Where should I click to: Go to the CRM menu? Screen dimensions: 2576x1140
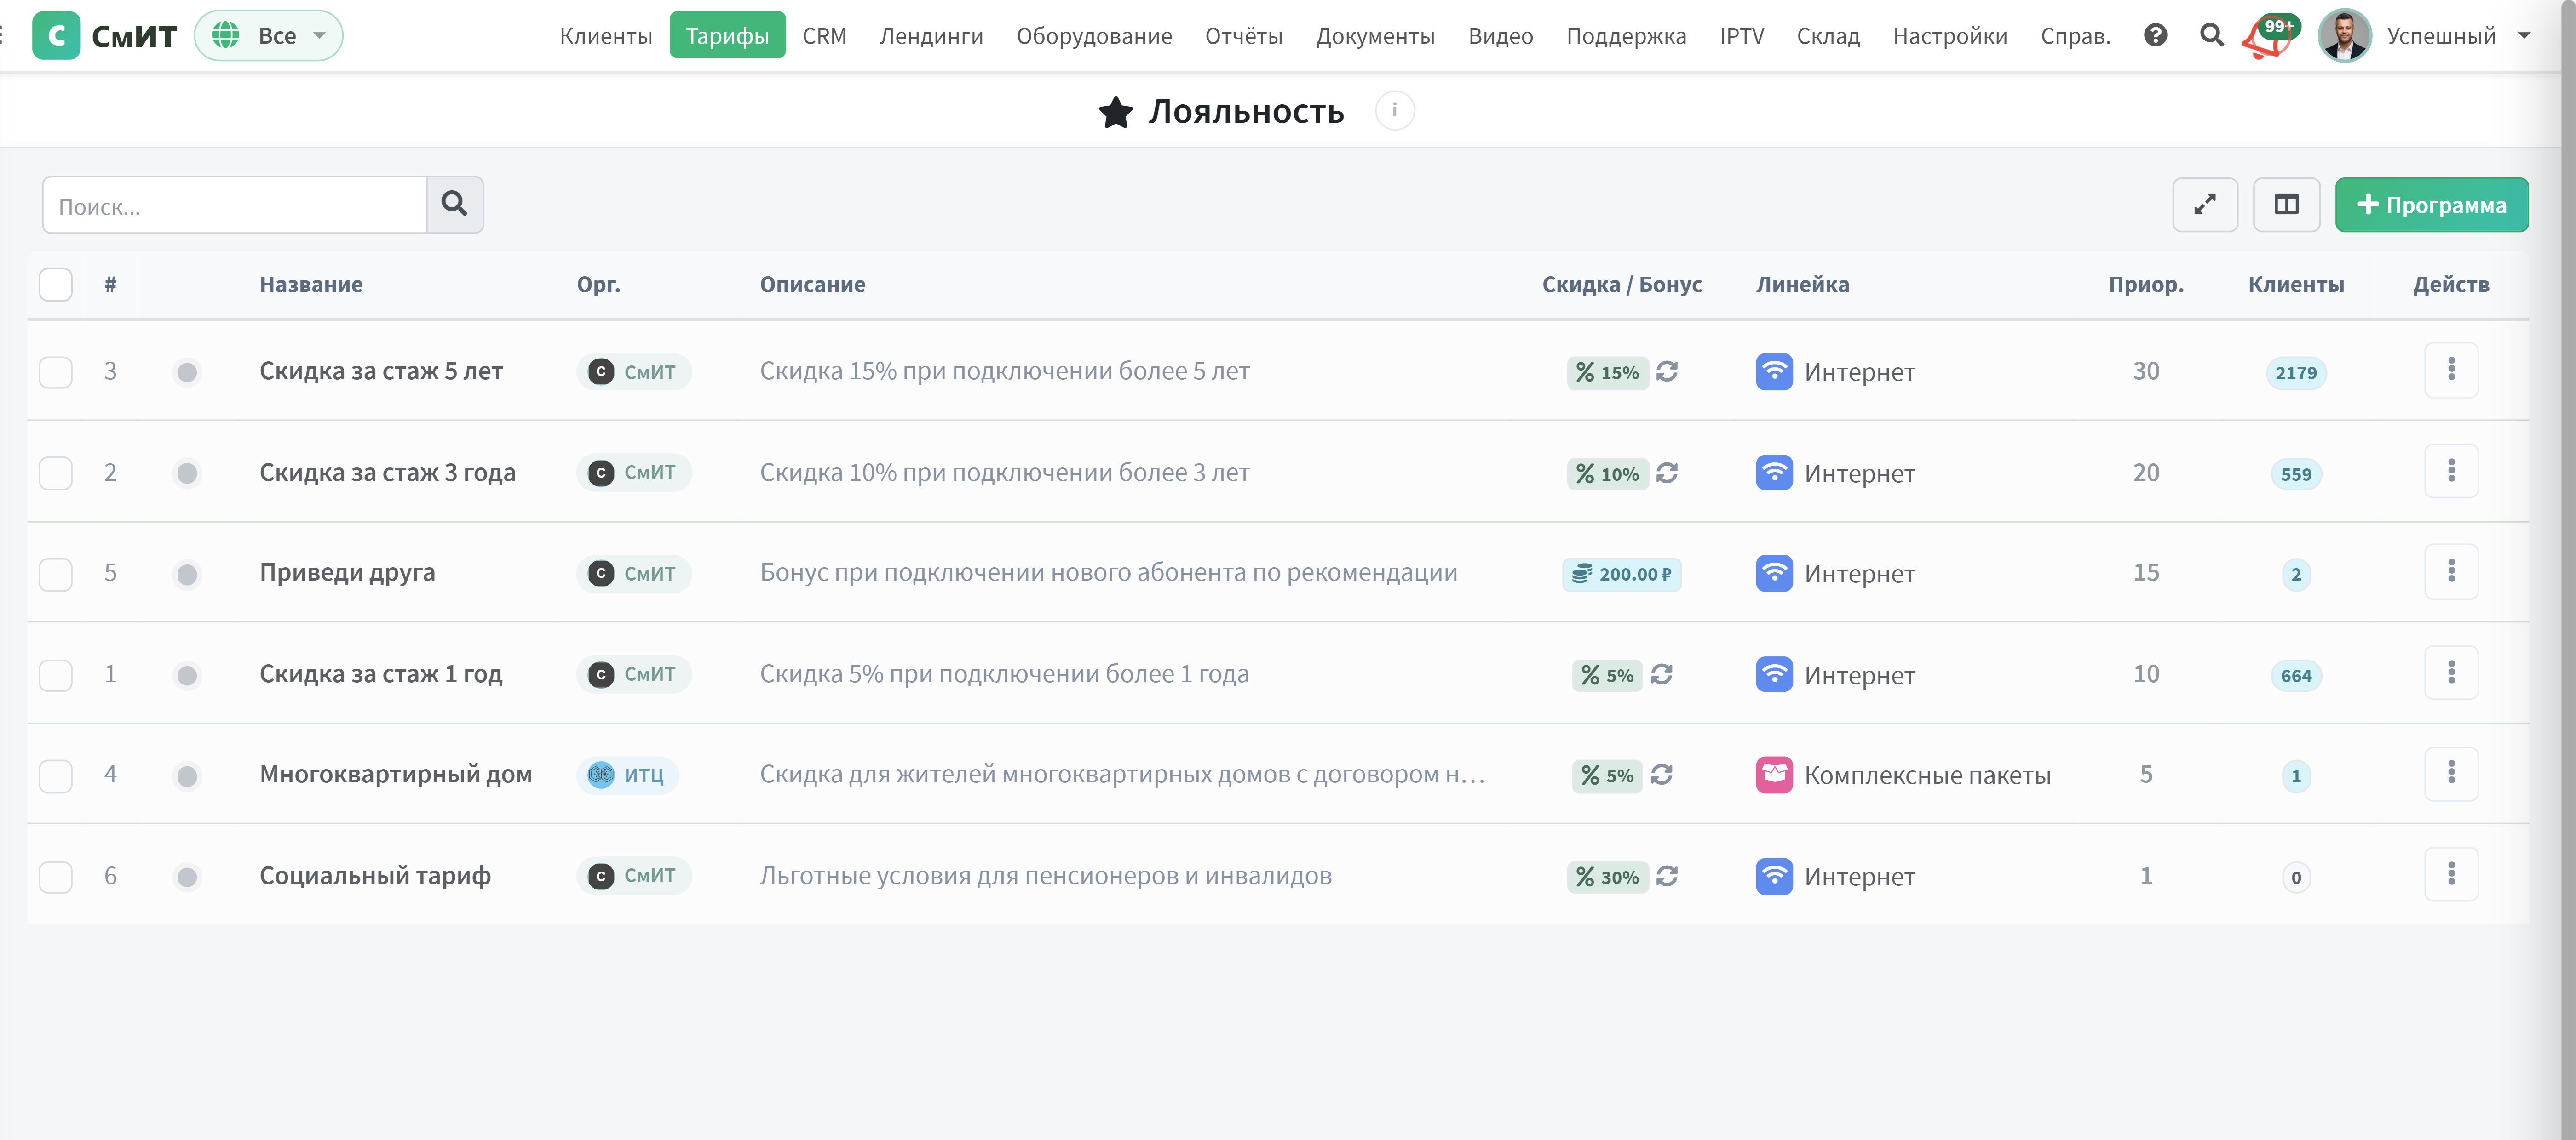coord(824,36)
